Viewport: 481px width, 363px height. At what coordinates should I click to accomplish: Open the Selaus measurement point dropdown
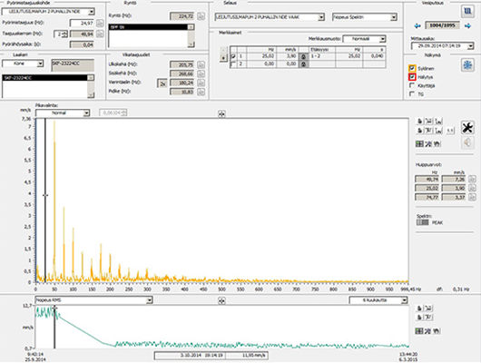(270, 17)
